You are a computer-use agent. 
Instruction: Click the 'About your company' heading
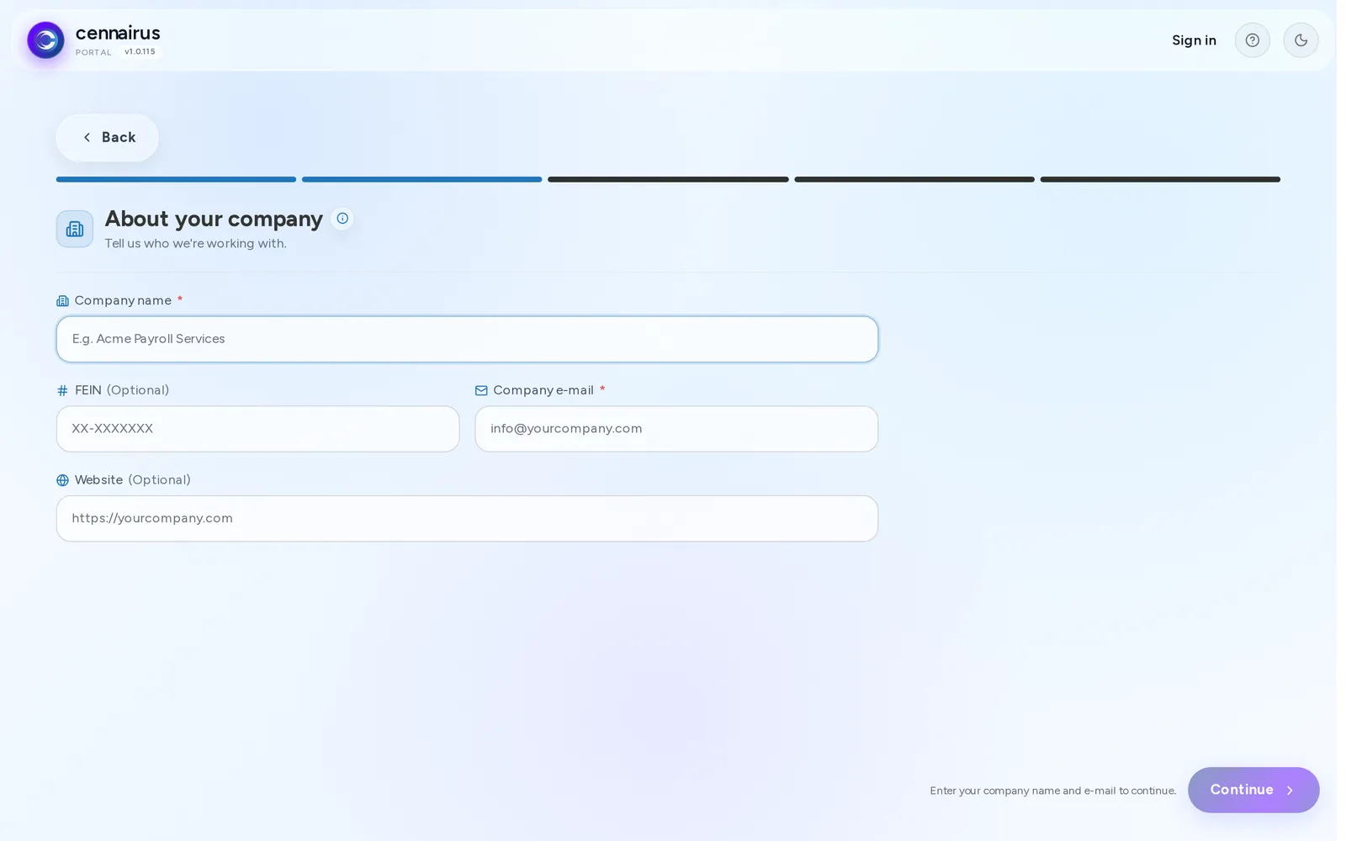click(214, 219)
